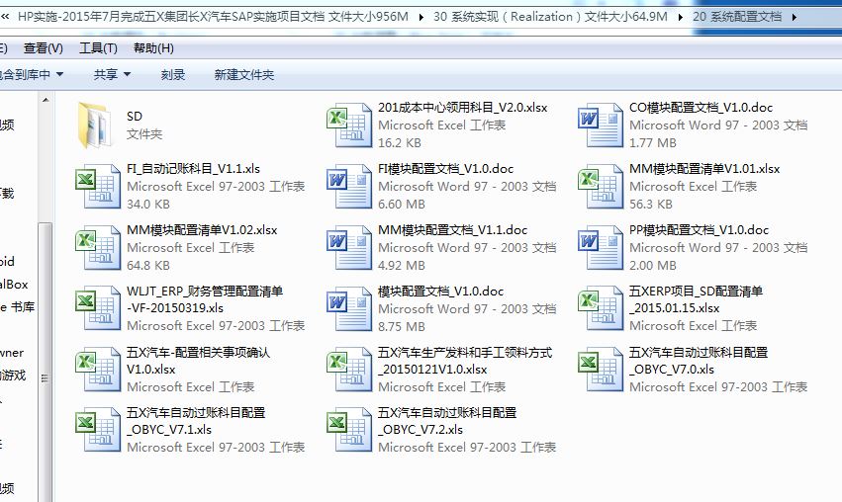Click the 刻录 toolbar button
The width and height of the screenshot is (842, 502).
tap(173, 74)
